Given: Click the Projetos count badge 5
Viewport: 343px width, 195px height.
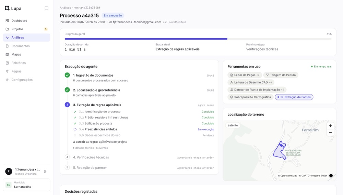Looking at the screenshot, I should pos(46,29).
